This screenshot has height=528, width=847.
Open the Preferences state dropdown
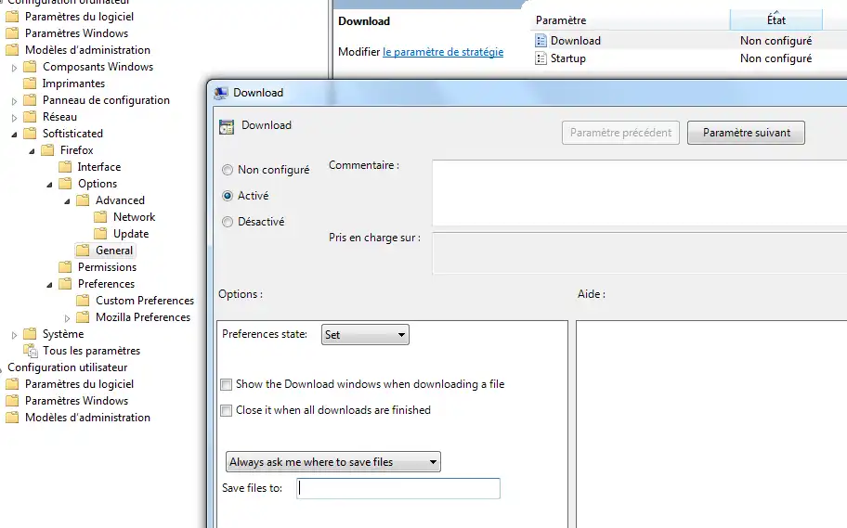pos(365,335)
